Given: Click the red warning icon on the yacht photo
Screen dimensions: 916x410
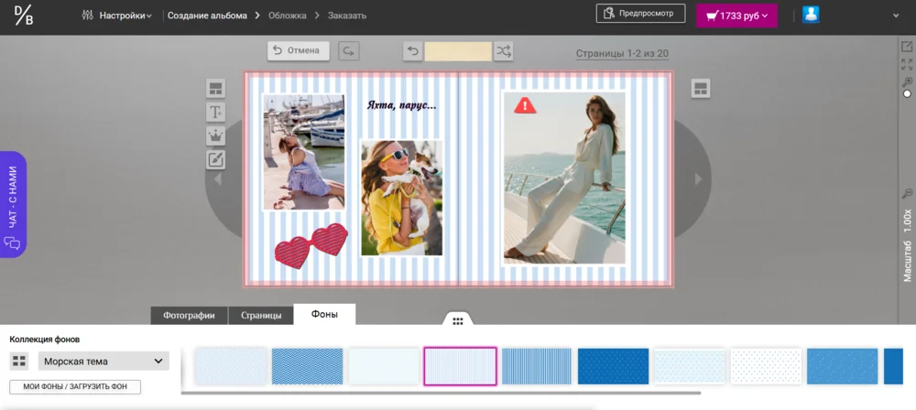Looking at the screenshot, I should coord(524,105).
